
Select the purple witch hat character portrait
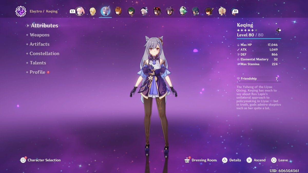click(x=170, y=11)
